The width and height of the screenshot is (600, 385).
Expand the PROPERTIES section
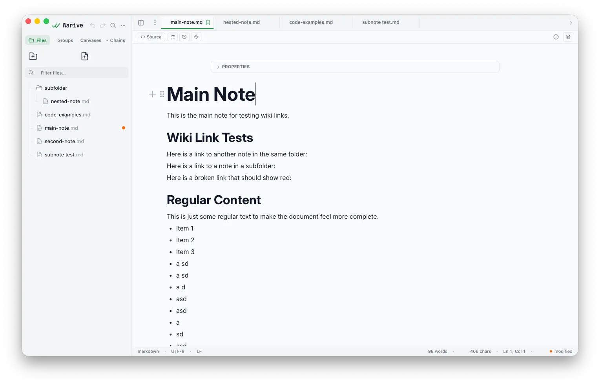pos(355,67)
